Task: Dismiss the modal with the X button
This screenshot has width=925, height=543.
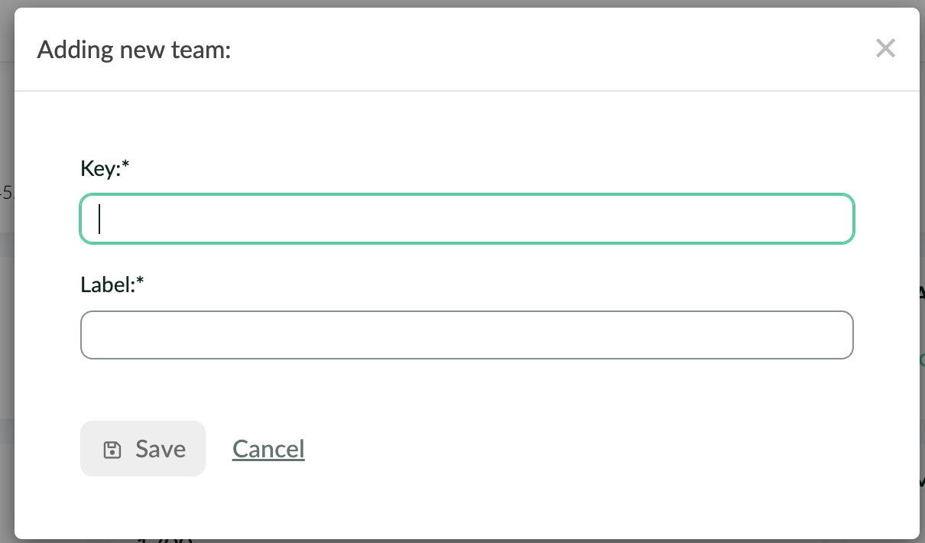Action: point(885,50)
